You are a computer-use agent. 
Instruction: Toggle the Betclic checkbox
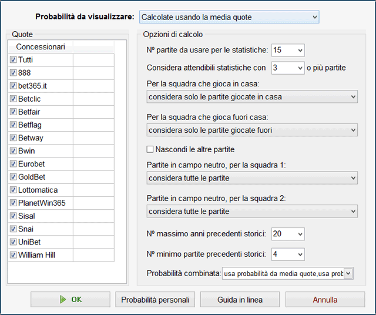(13, 99)
